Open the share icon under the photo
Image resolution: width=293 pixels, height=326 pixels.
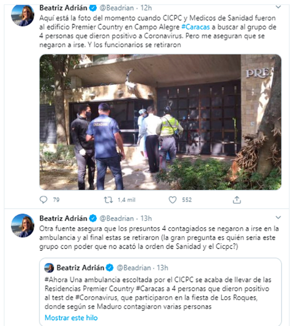236,200
